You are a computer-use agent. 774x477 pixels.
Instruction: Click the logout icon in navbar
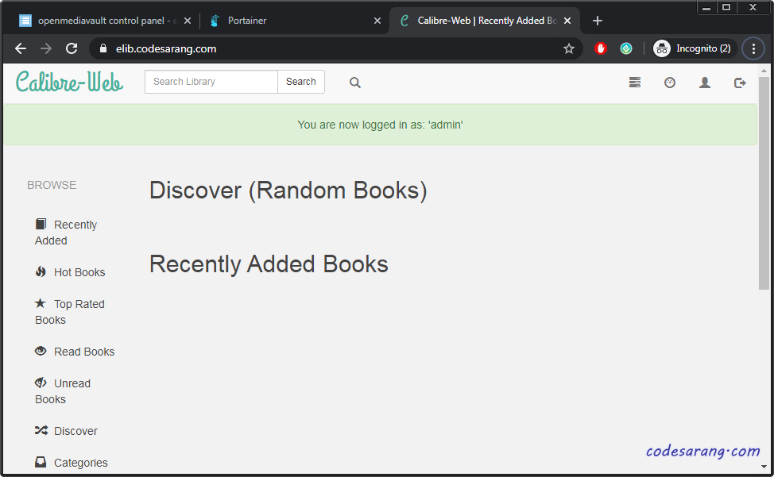[740, 83]
